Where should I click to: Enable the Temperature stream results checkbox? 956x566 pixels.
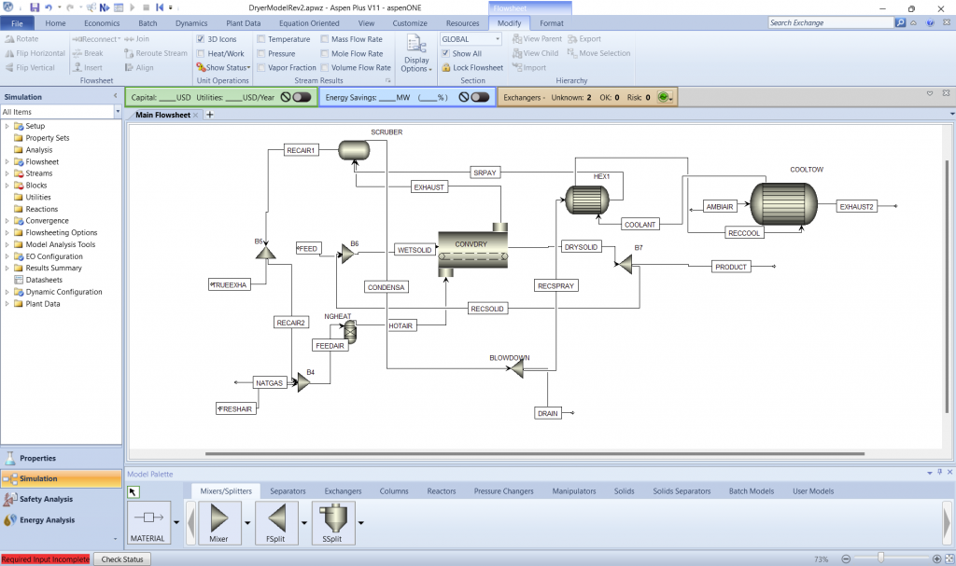pos(260,39)
